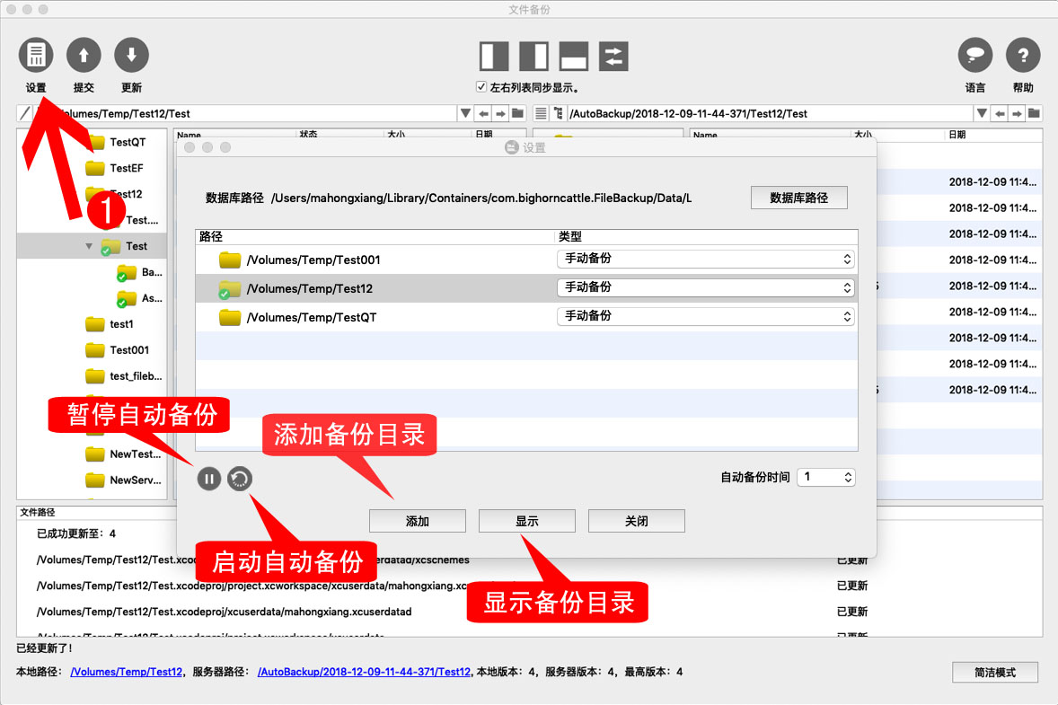This screenshot has height=705, width=1058.
Task: Open folder icon beside left path bar
Action: pos(517,113)
